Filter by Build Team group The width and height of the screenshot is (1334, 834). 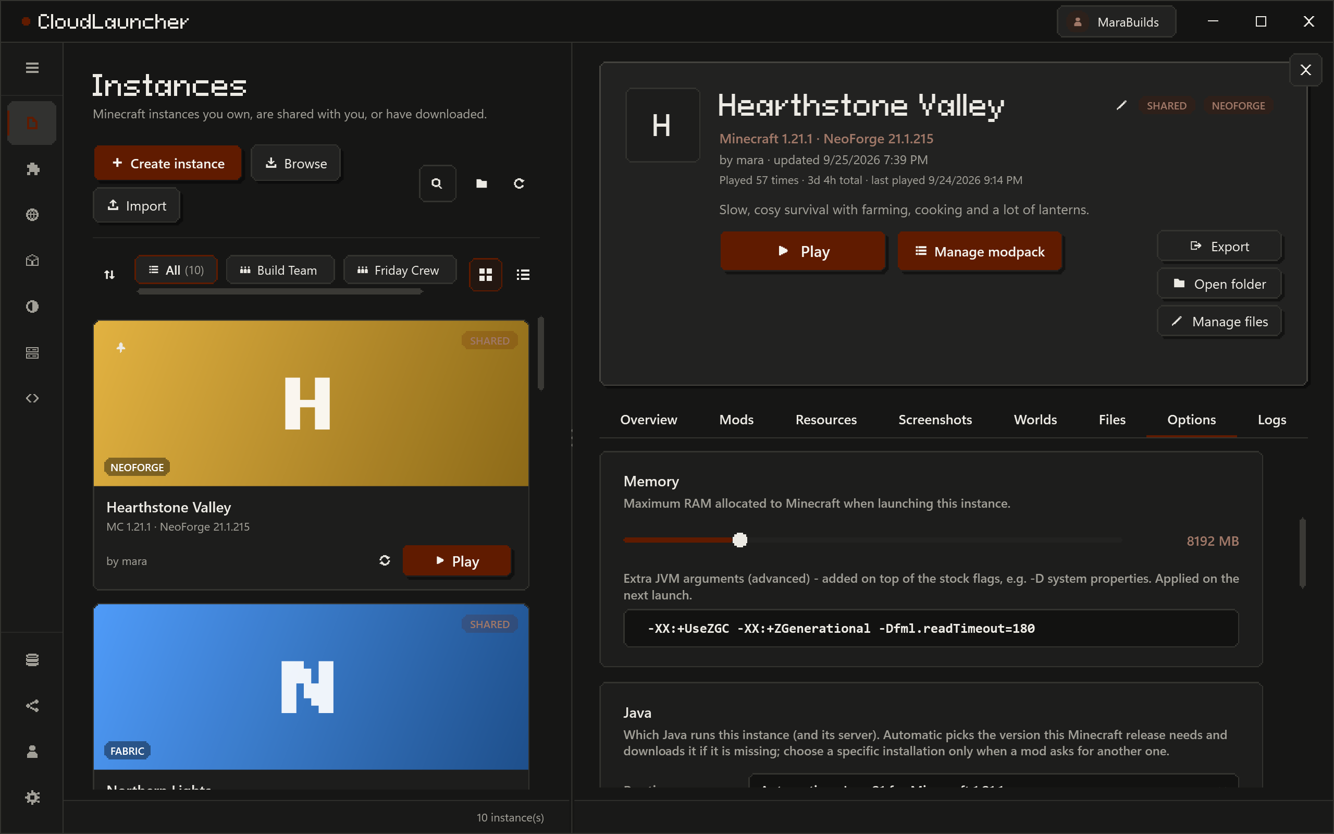coord(279,271)
